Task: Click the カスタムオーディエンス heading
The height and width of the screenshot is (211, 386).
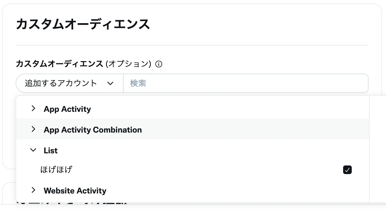Action: [x=83, y=24]
